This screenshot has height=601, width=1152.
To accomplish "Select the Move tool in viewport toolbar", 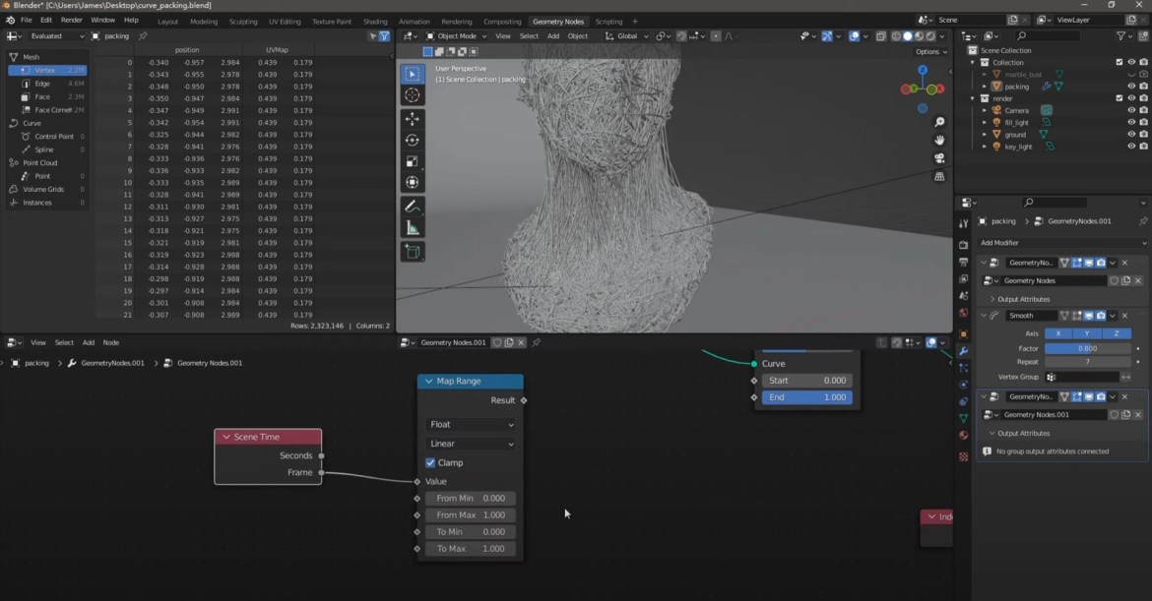I will tap(412, 119).
